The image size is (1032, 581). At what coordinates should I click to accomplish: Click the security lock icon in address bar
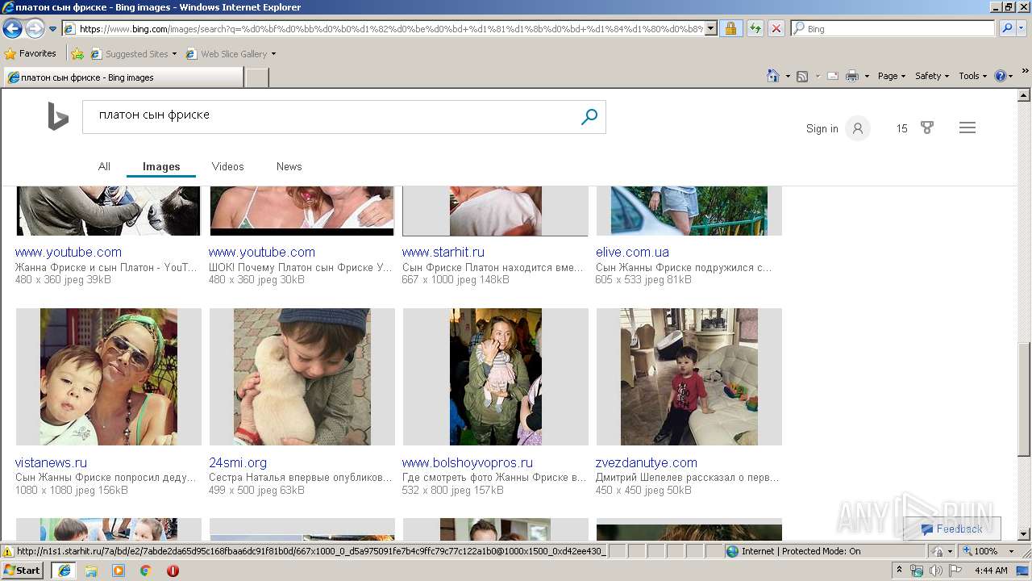(730, 28)
